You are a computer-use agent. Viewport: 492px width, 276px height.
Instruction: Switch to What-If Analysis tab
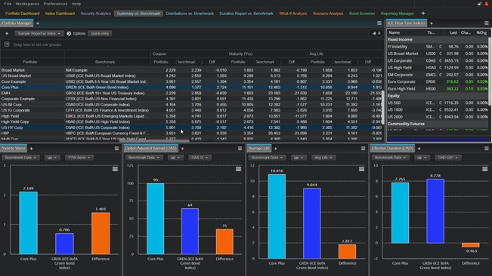tap(292, 14)
